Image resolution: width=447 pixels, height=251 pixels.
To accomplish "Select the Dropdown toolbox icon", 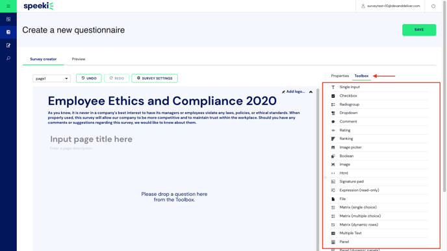I will [x=333, y=113].
